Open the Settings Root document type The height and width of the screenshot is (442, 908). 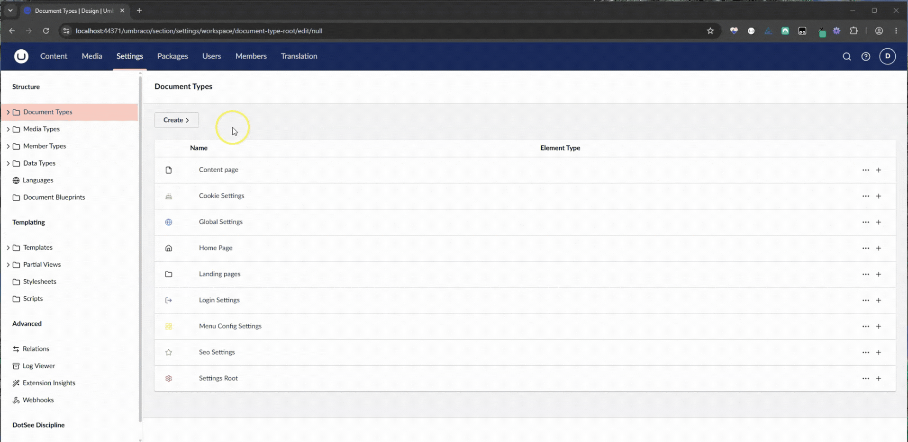coord(218,378)
